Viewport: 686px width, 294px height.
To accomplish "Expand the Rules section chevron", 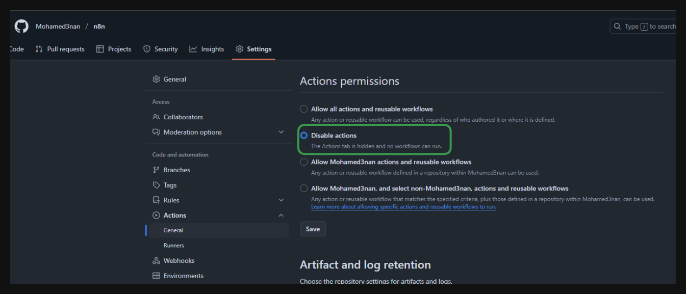I will (281, 200).
